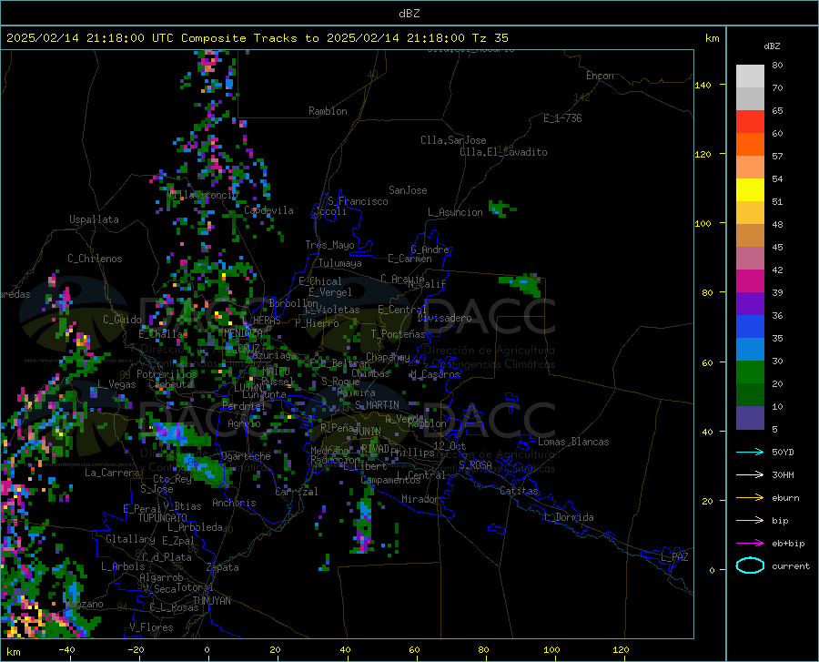Viewport: 819px width, 662px height.
Task: Click the Potrerillos map label
Action: [x=167, y=374]
